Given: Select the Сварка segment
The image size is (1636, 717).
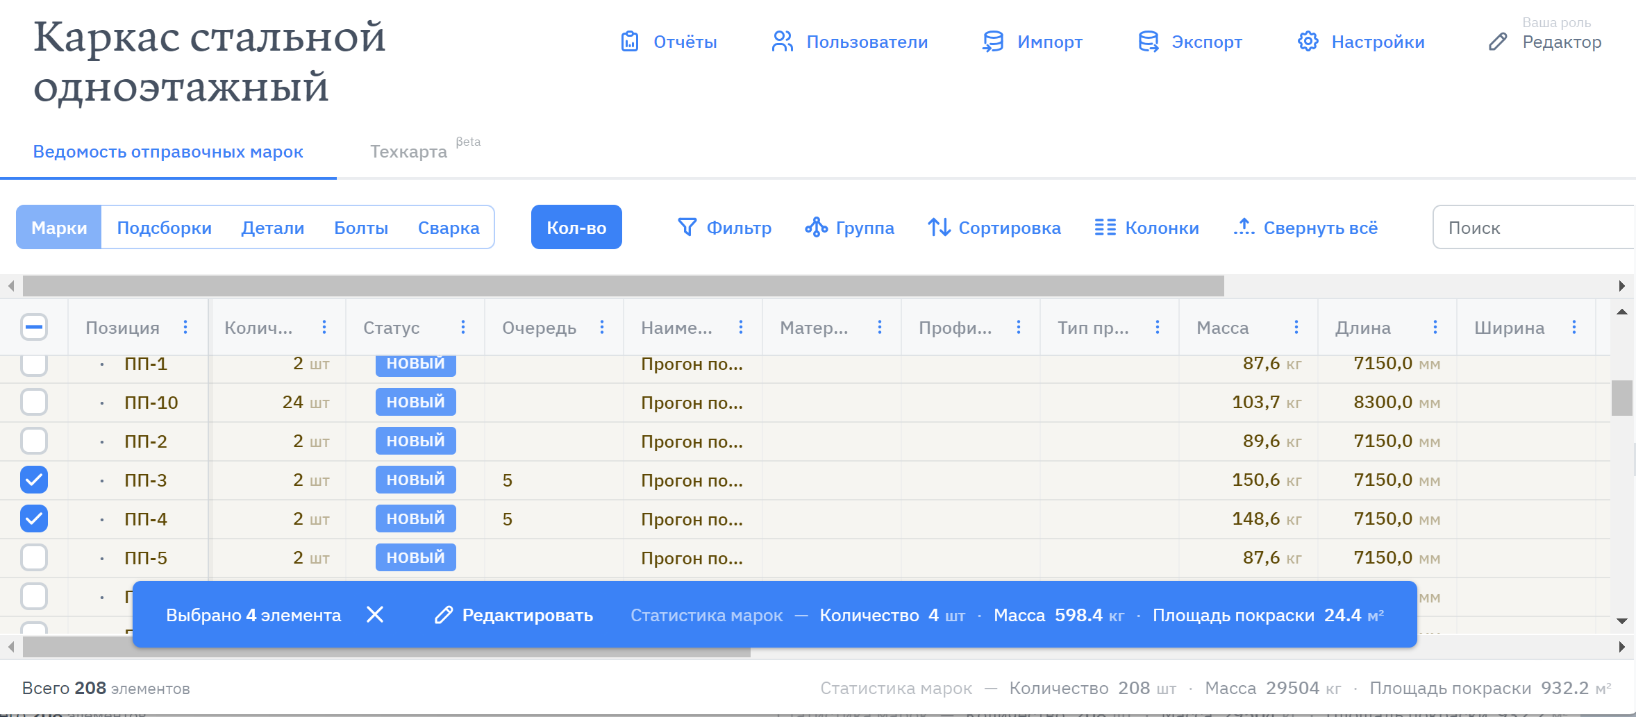Looking at the screenshot, I should coord(449,228).
